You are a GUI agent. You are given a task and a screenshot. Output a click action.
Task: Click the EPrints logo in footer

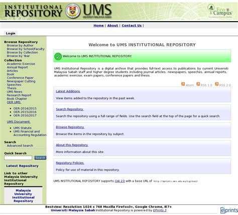point(229,210)
